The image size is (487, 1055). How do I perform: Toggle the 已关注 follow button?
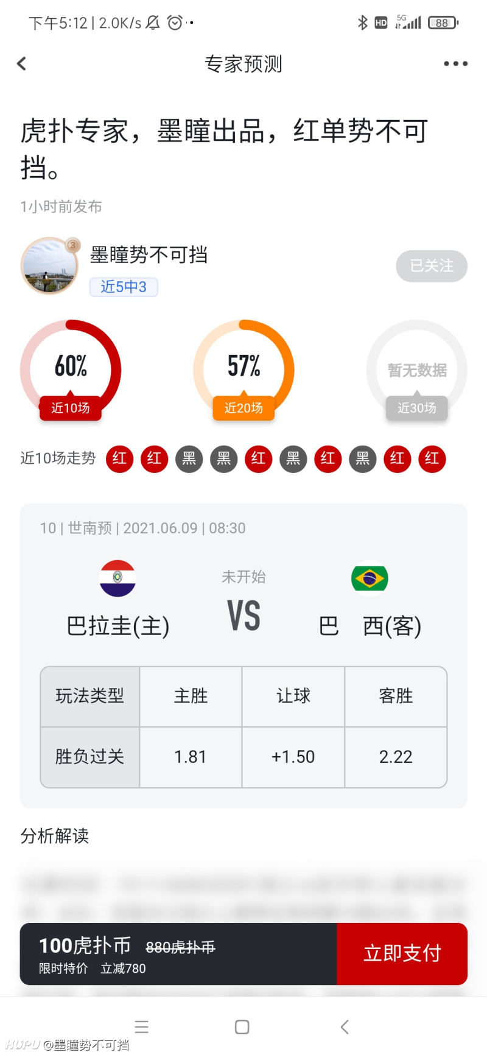(x=432, y=266)
